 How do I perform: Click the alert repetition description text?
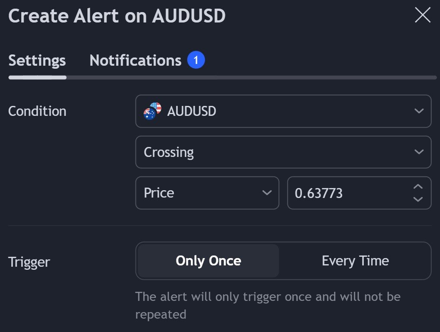[x=269, y=305]
